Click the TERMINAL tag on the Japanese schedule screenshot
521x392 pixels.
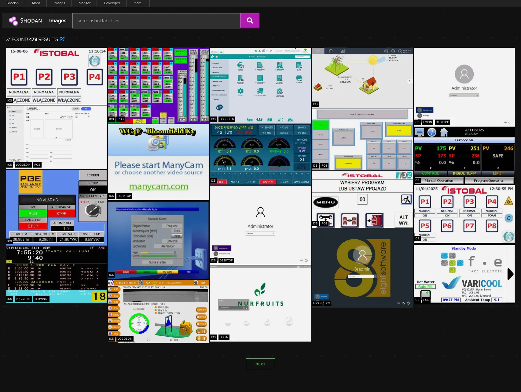click(41, 299)
